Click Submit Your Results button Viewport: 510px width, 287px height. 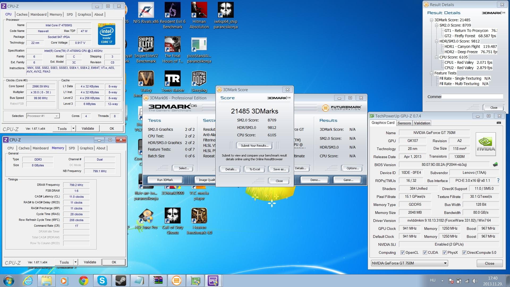tap(254, 145)
